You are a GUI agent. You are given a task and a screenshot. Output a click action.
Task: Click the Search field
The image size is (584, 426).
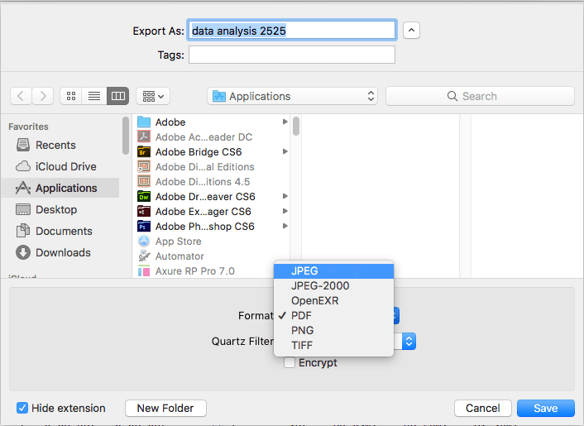pos(480,96)
